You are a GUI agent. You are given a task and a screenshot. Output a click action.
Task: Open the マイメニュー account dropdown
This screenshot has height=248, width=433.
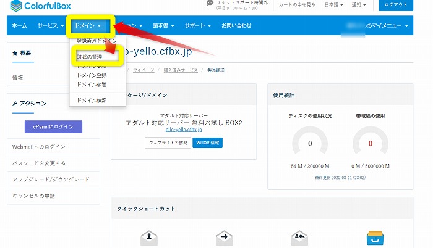coord(379,26)
